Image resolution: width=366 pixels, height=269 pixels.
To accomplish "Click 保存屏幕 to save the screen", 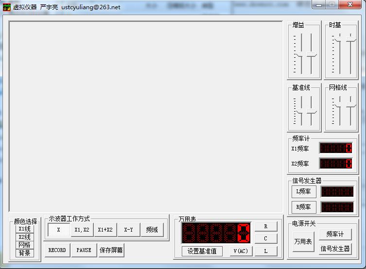I will [111, 250].
